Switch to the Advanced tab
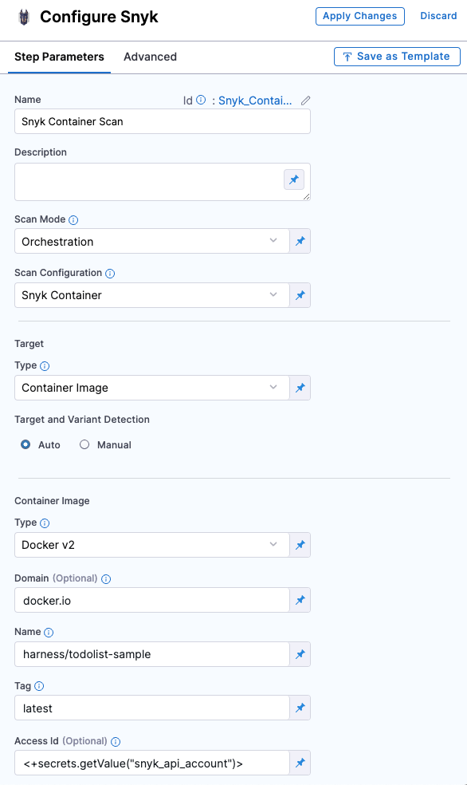Screen dimensions: 467x785 (150, 57)
